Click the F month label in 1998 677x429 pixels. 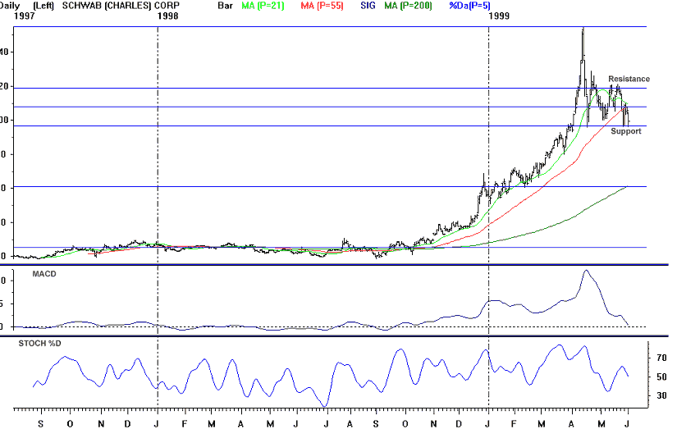185,424
